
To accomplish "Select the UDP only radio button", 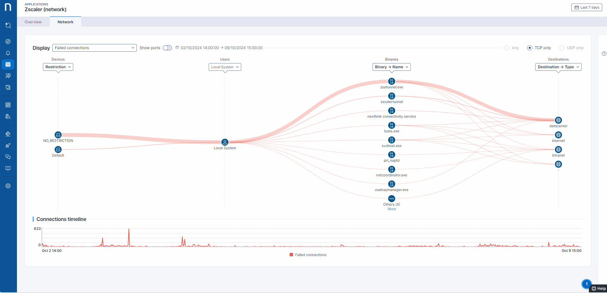I will click(x=562, y=48).
